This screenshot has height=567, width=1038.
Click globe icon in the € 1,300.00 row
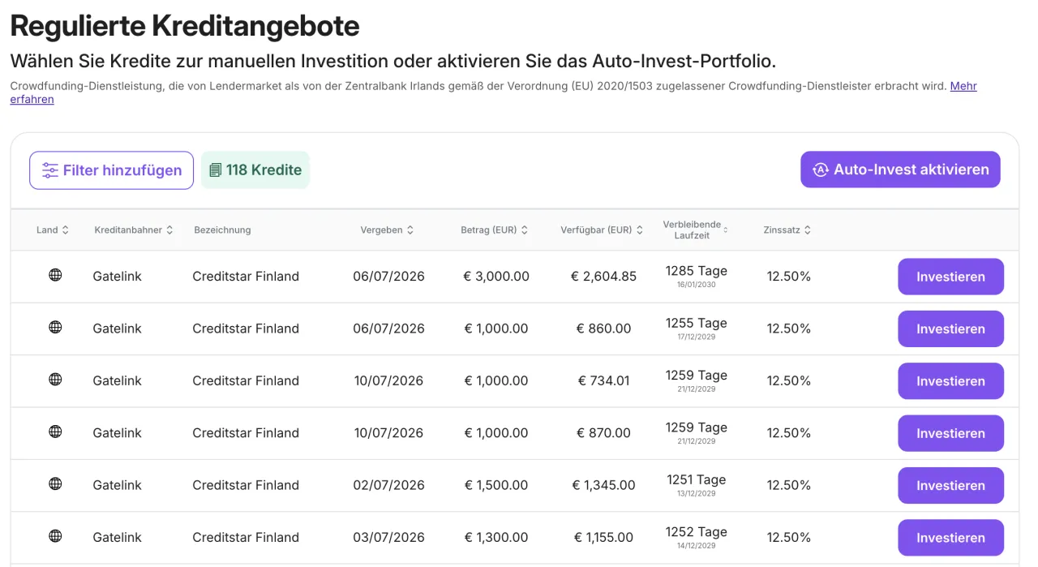(55, 535)
